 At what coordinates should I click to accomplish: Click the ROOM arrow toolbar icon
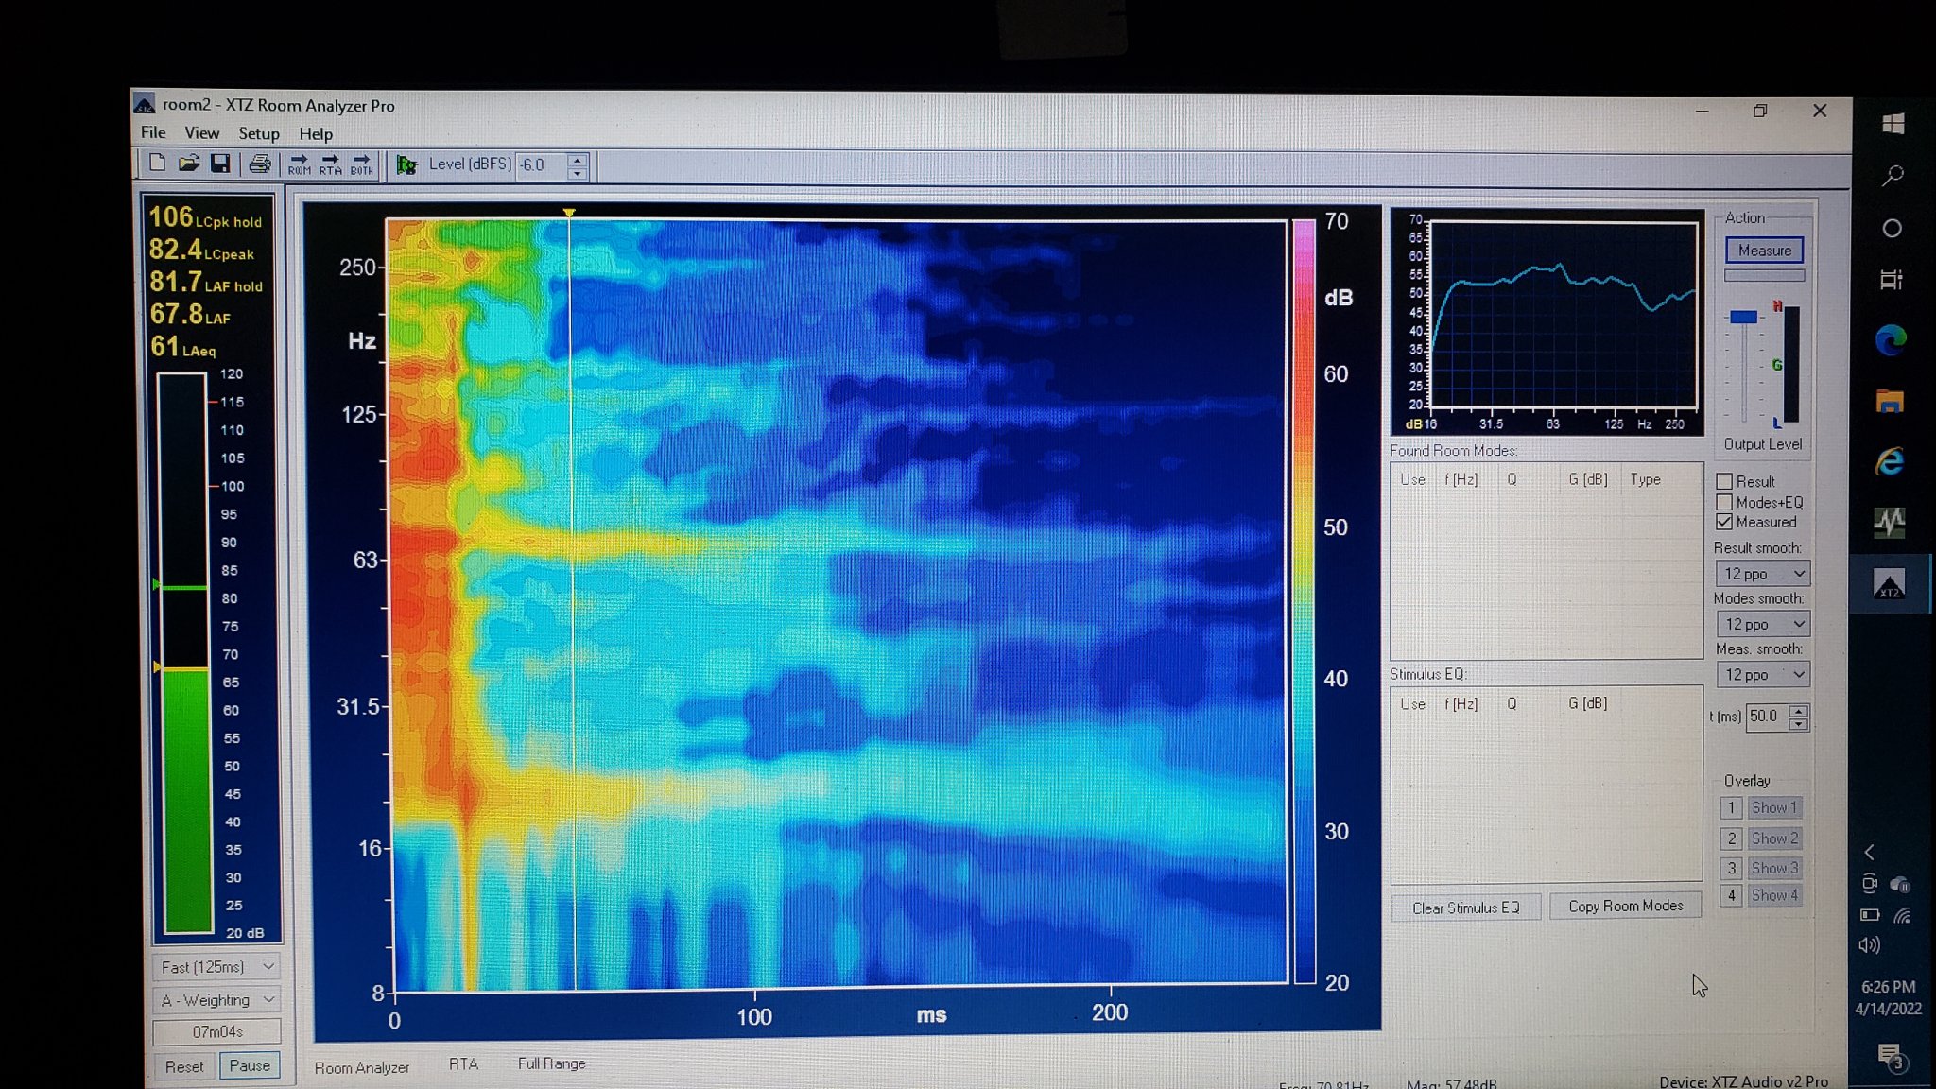click(x=300, y=164)
